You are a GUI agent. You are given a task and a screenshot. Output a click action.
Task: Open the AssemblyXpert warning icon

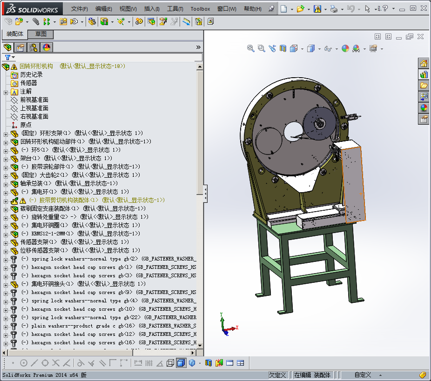tap(198, 21)
